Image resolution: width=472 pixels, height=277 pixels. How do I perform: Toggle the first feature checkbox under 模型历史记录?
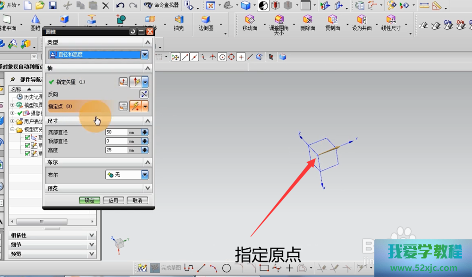(28, 138)
